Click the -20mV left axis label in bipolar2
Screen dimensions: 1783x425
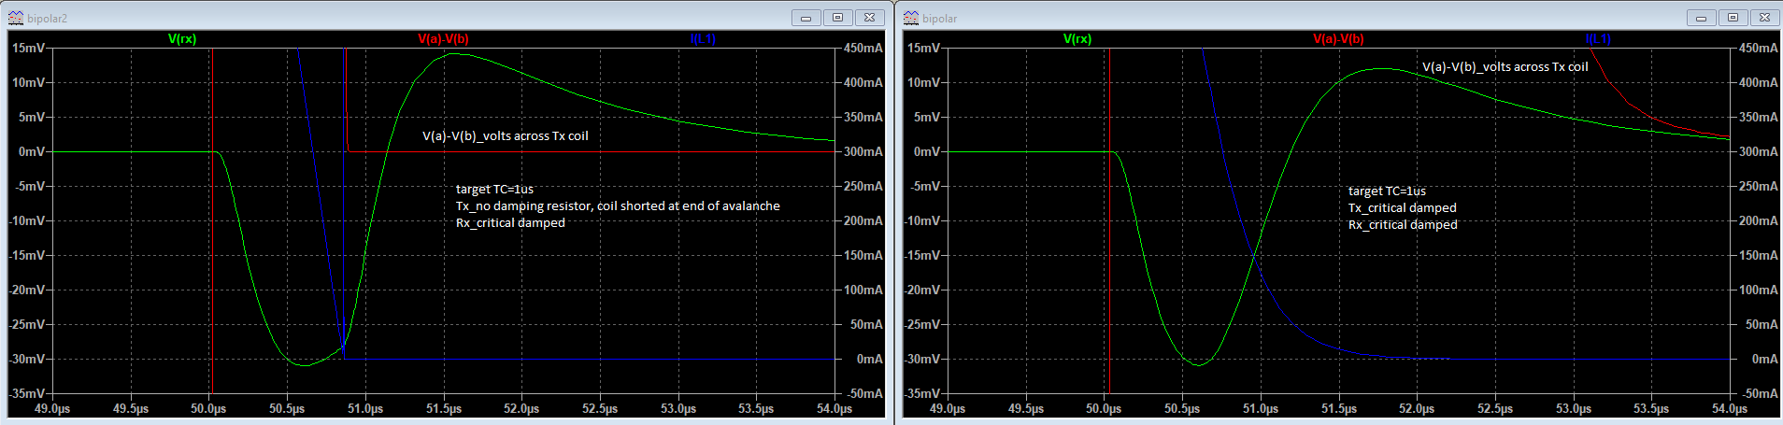tap(26, 290)
